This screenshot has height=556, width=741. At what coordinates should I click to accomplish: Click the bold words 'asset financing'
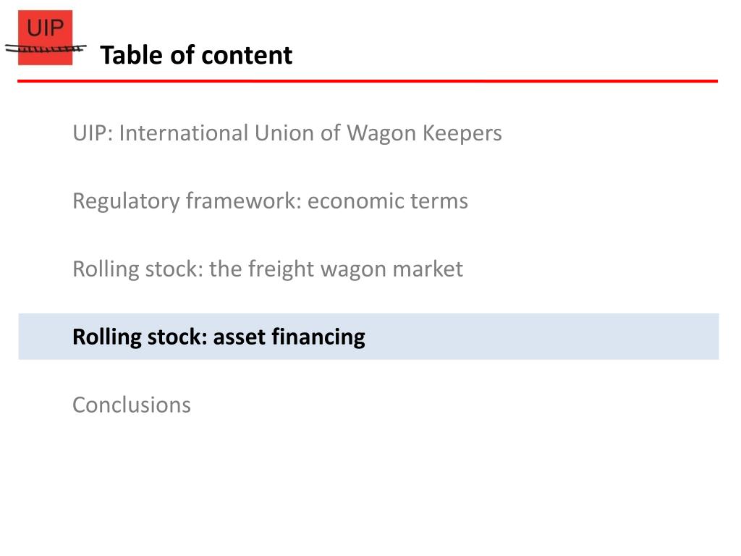pyautogui.click(x=289, y=337)
